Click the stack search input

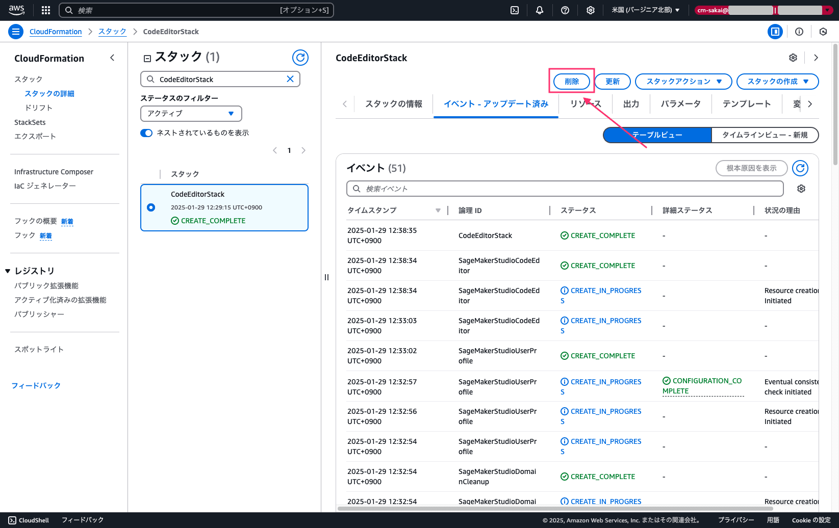click(x=220, y=79)
